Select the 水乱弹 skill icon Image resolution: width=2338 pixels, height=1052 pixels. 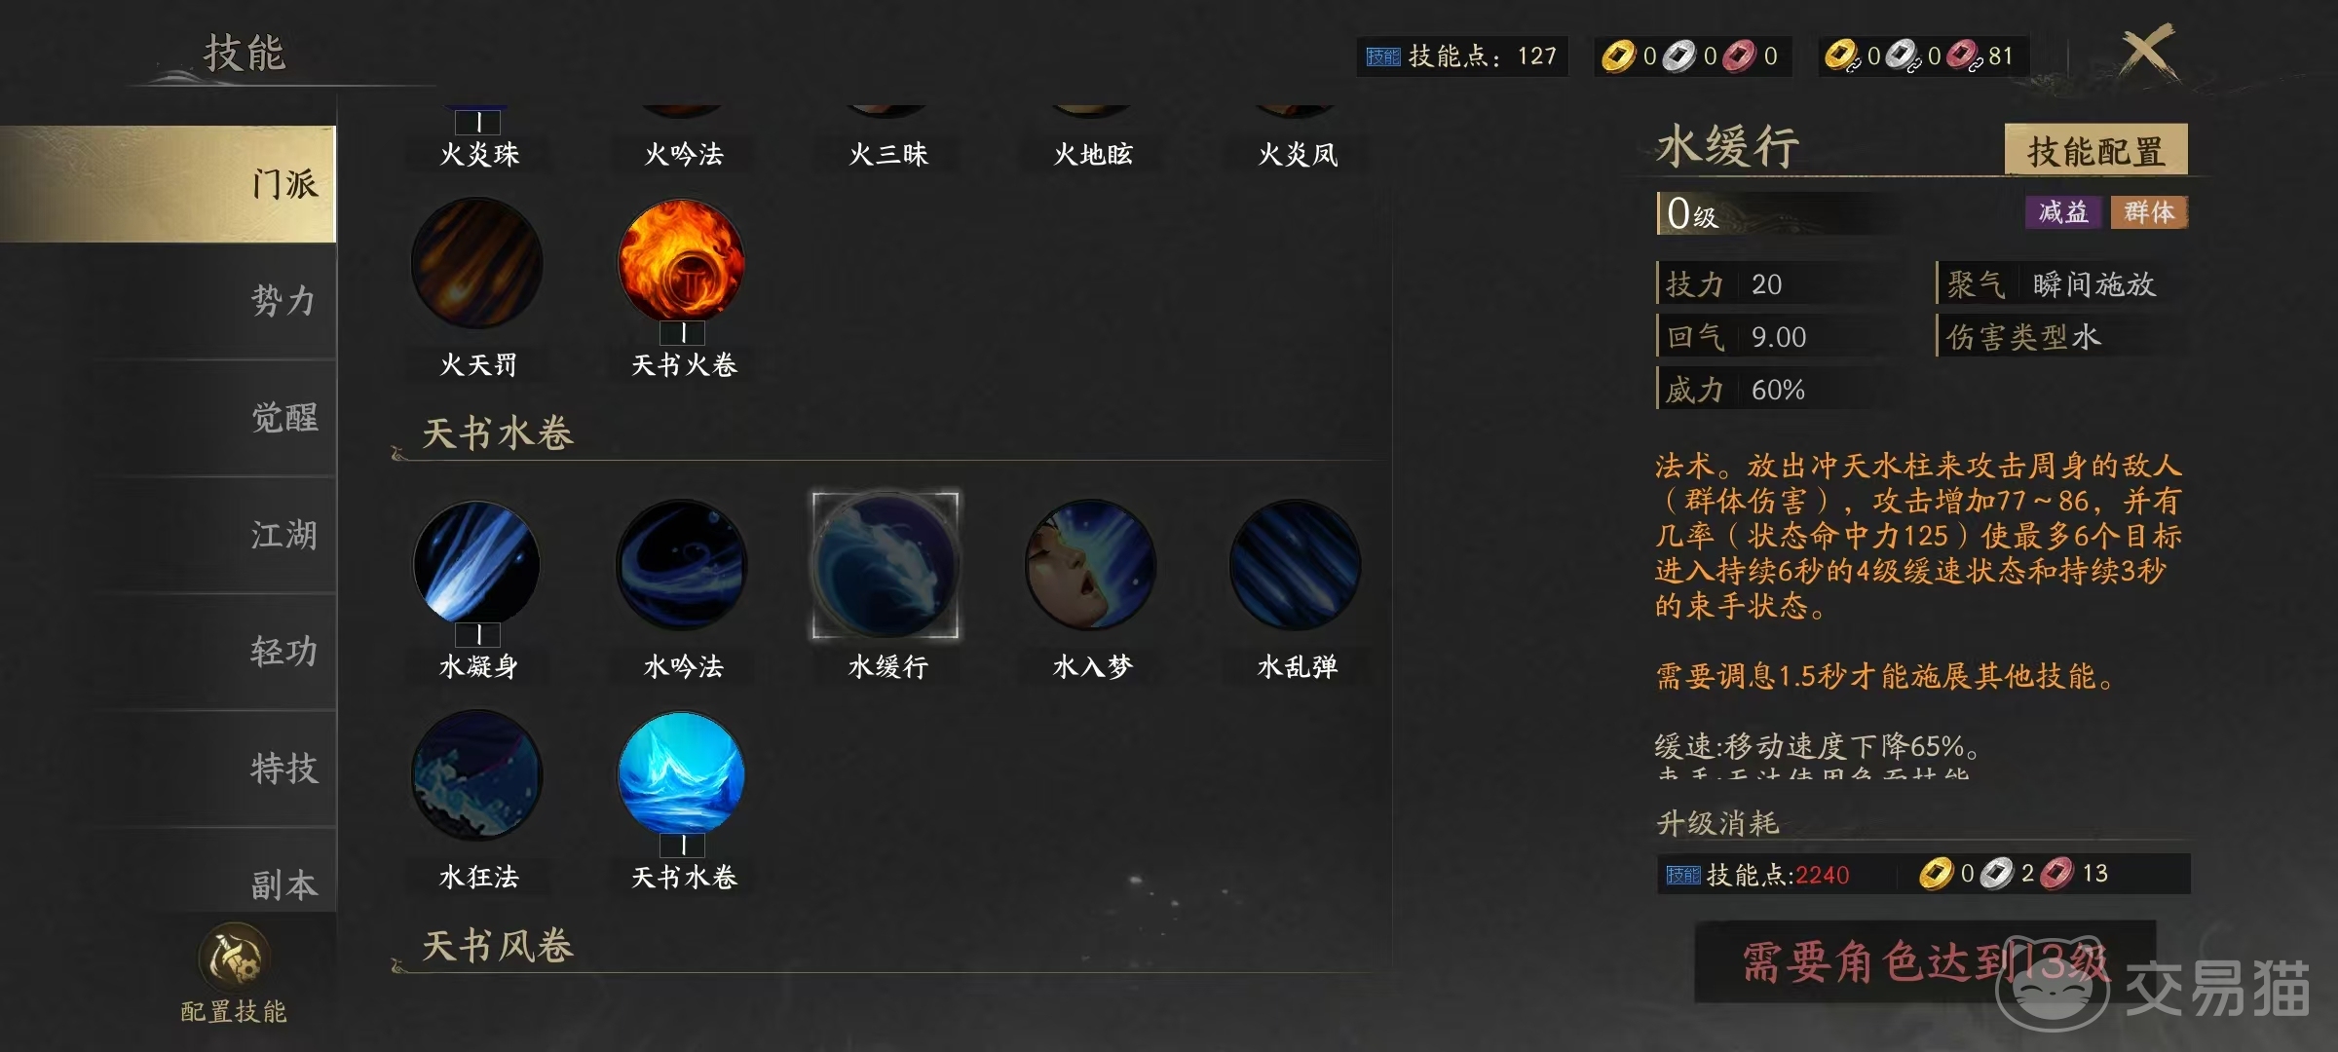1296,564
